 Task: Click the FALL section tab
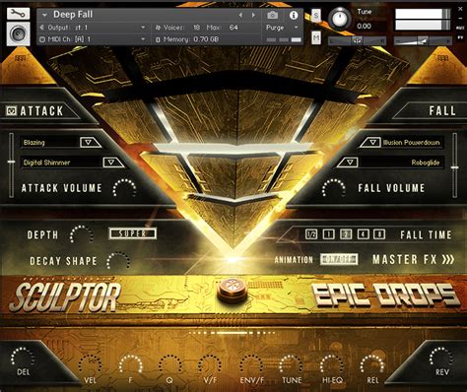click(442, 110)
